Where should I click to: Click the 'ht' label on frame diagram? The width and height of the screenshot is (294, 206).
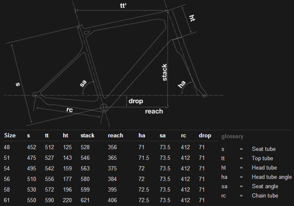tap(192, 18)
